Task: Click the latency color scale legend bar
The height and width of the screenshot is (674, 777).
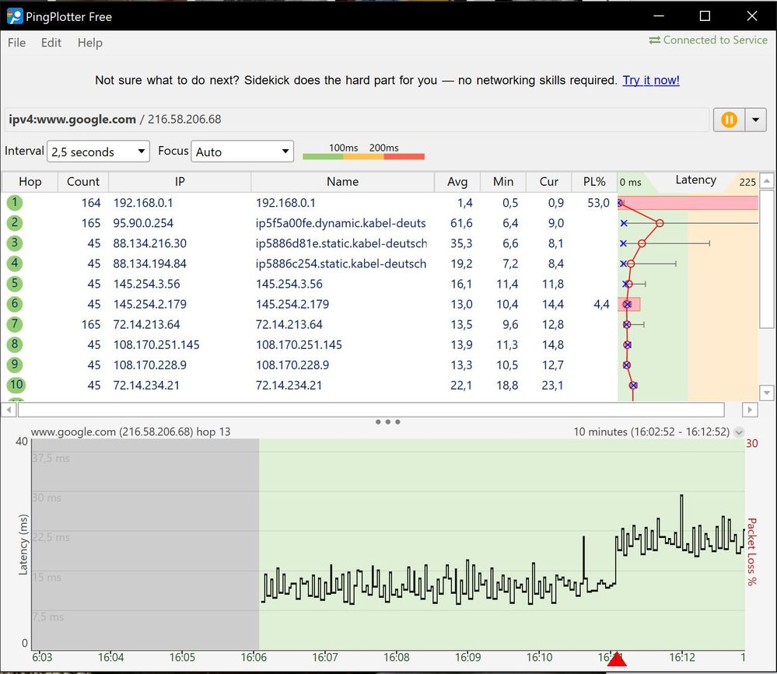Action: click(363, 156)
